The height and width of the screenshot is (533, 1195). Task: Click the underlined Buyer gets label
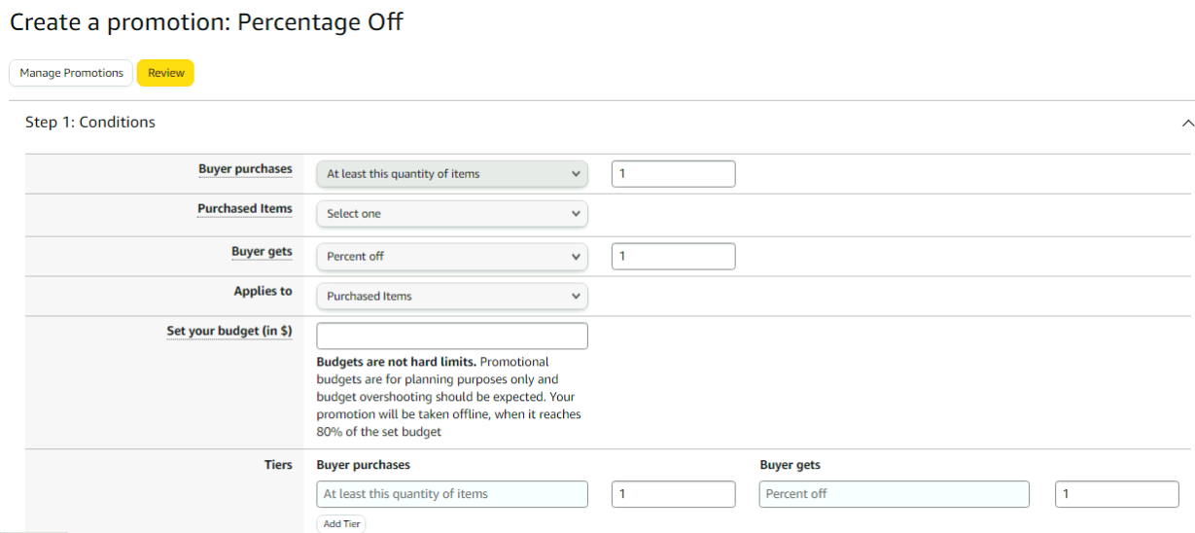click(262, 252)
